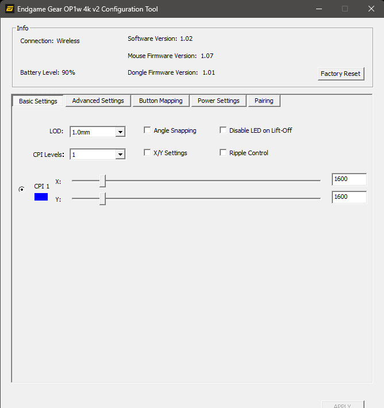Go to the Power Settings tab
The height and width of the screenshot is (408, 384).
(x=218, y=101)
